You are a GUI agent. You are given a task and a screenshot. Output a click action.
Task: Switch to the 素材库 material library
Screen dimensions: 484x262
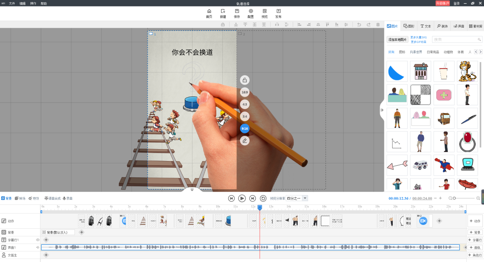pos(477,26)
